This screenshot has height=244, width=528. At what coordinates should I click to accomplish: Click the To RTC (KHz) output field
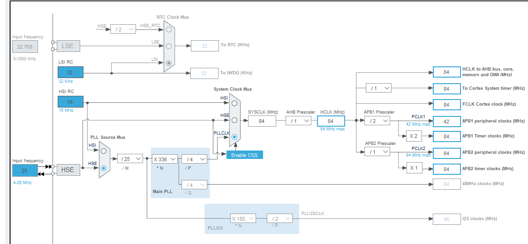[205, 46]
